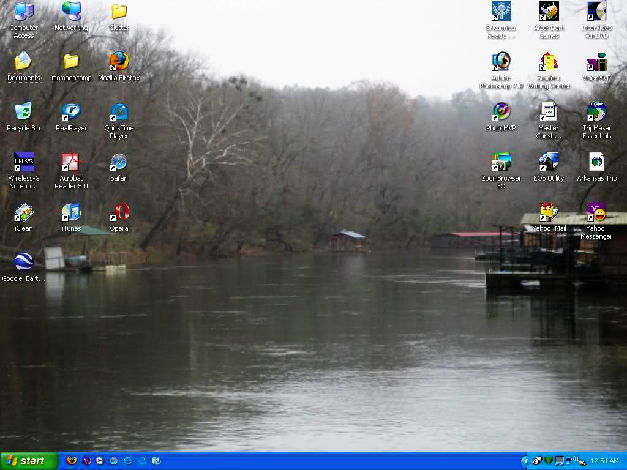The width and height of the screenshot is (627, 470).
Task: Open the Clutter folder
Action: (x=119, y=12)
